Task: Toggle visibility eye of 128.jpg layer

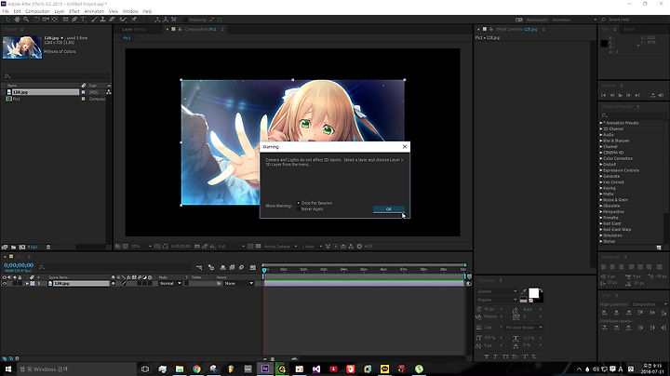Action: coord(5,283)
